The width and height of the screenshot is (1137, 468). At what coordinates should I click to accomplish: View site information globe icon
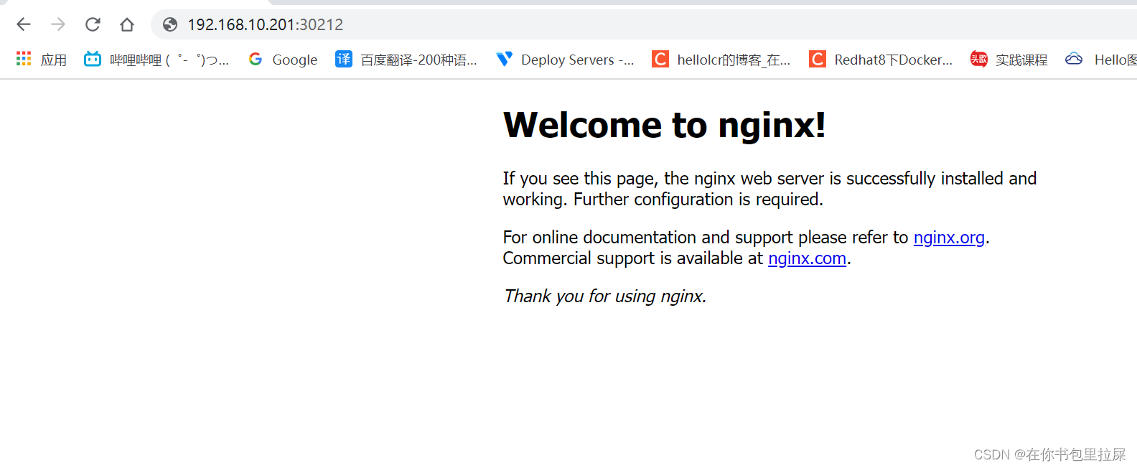tap(170, 24)
